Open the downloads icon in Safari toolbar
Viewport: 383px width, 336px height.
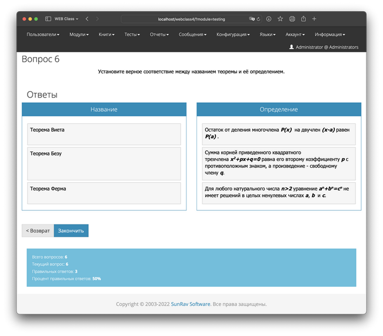click(269, 19)
